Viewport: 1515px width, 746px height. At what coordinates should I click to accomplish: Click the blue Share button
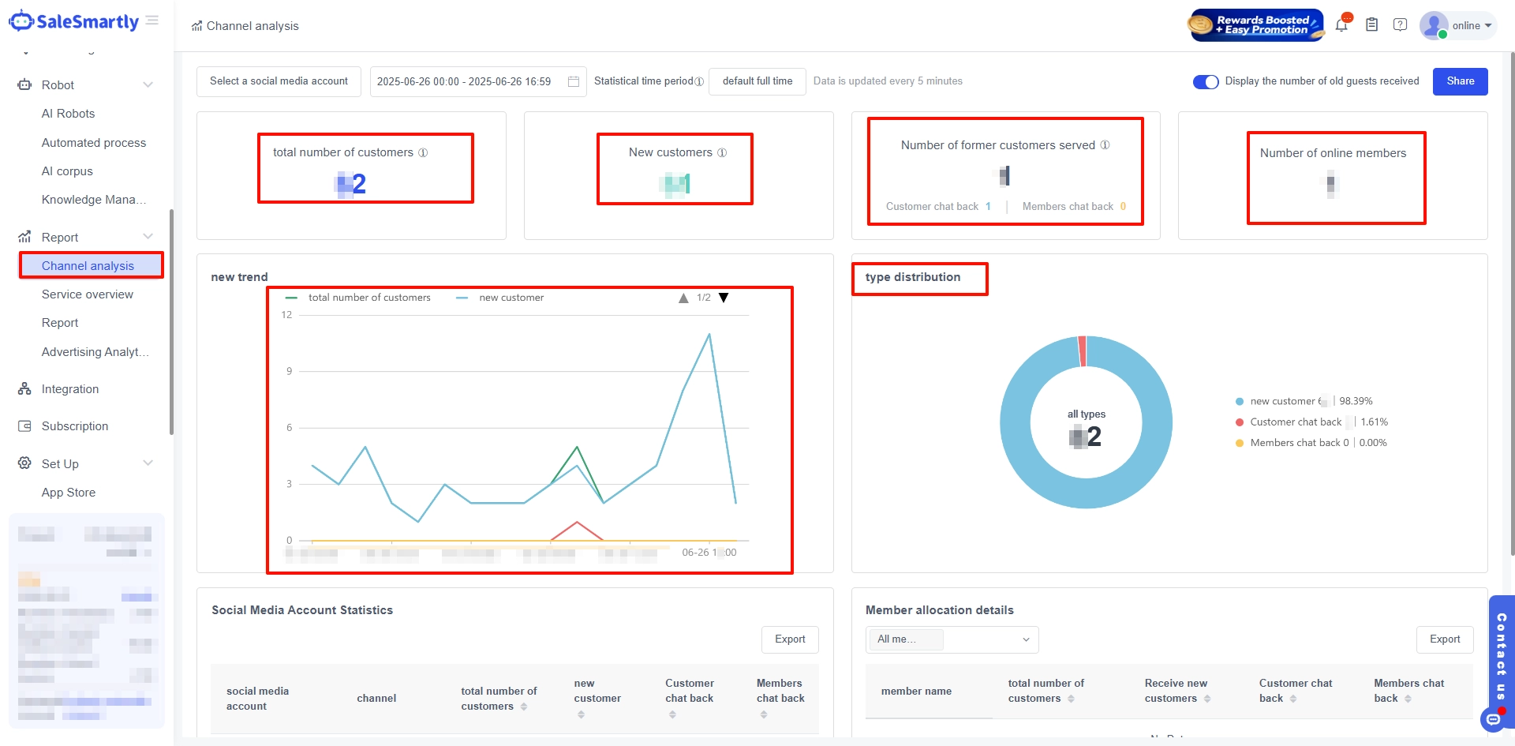tap(1460, 81)
